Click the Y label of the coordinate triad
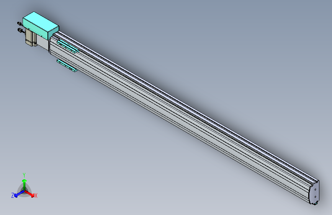 coord(24,175)
